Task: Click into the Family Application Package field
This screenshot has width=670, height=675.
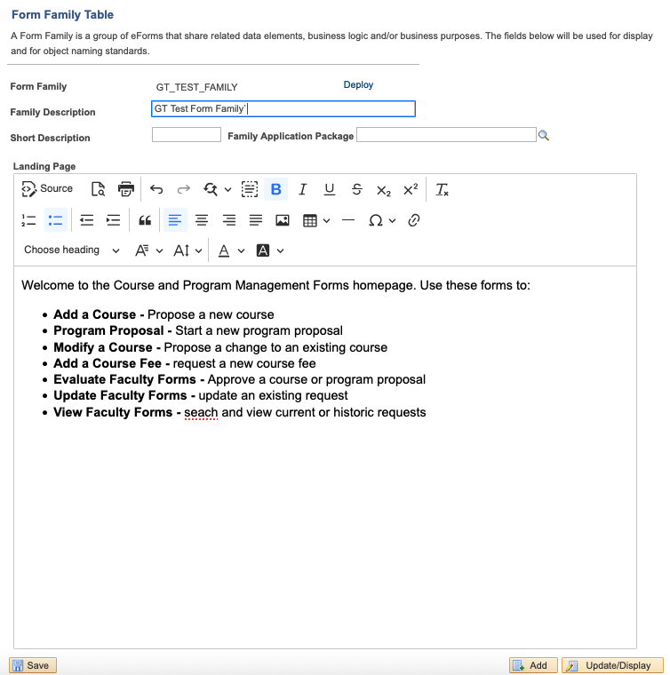Action: tap(446, 135)
